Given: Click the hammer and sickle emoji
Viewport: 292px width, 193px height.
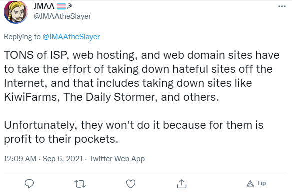Looking at the screenshot, I should (x=70, y=6).
